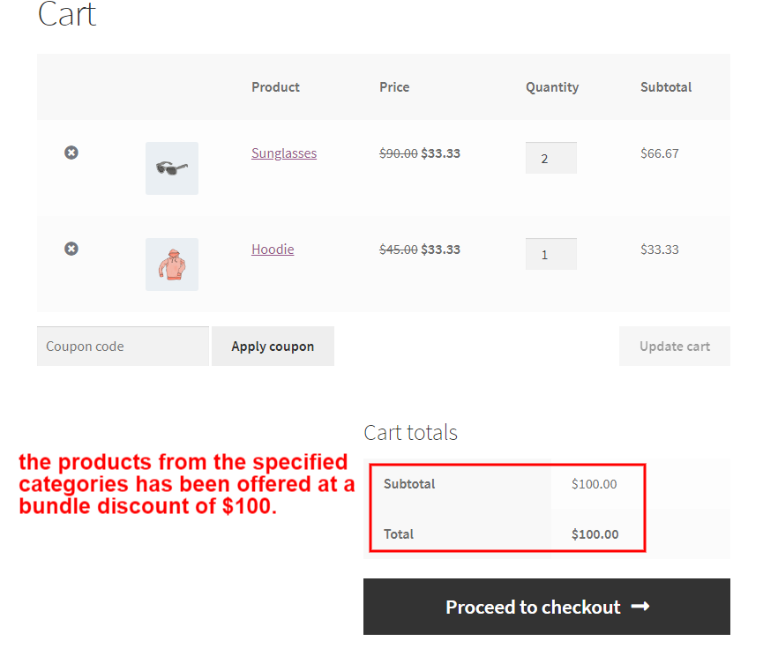Open the Hoodie product page

point(272,249)
